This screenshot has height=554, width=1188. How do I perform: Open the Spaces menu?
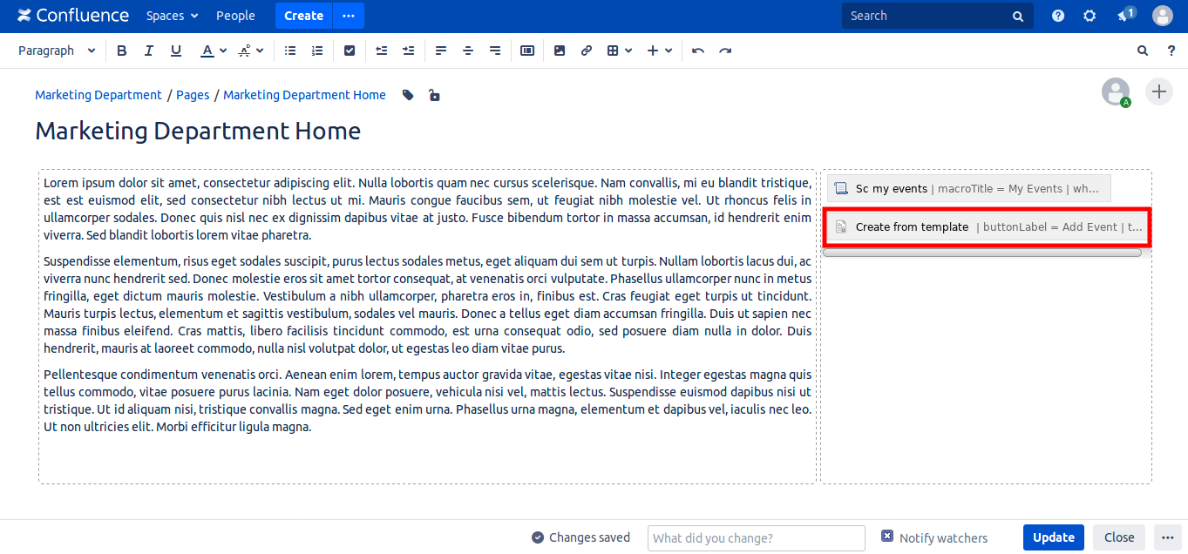point(172,16)
